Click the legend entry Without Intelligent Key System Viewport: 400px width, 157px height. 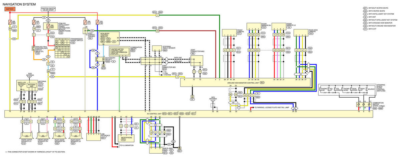click(x=380, y=20)
